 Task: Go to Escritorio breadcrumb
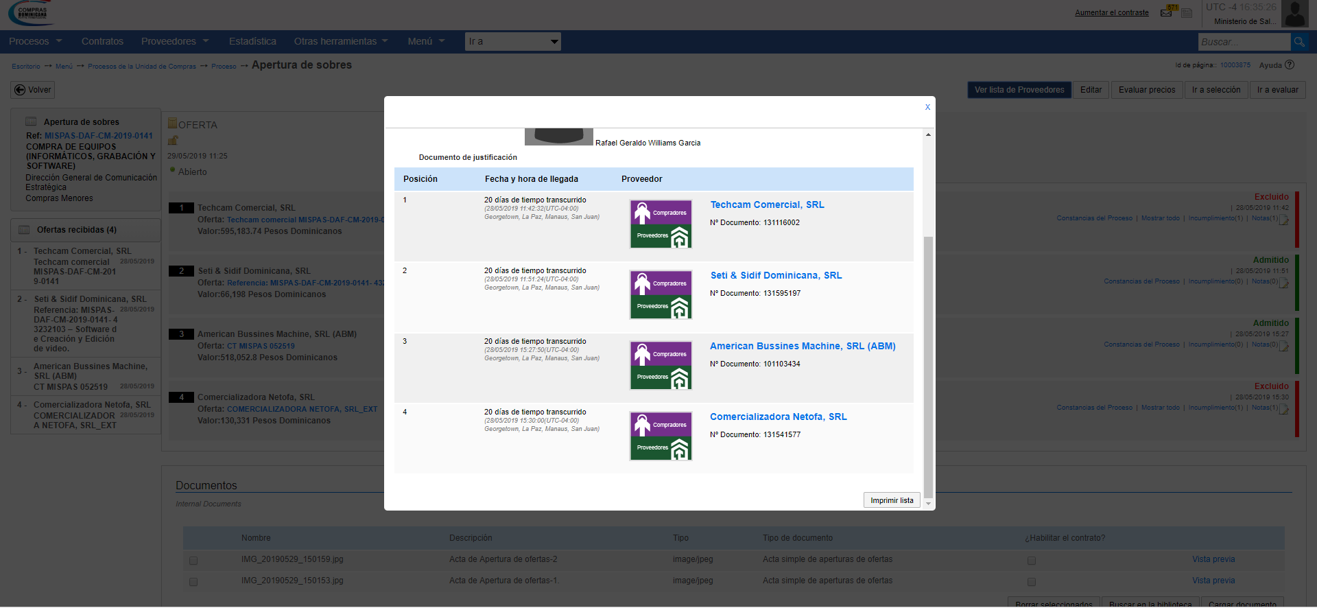coord(26,67)
